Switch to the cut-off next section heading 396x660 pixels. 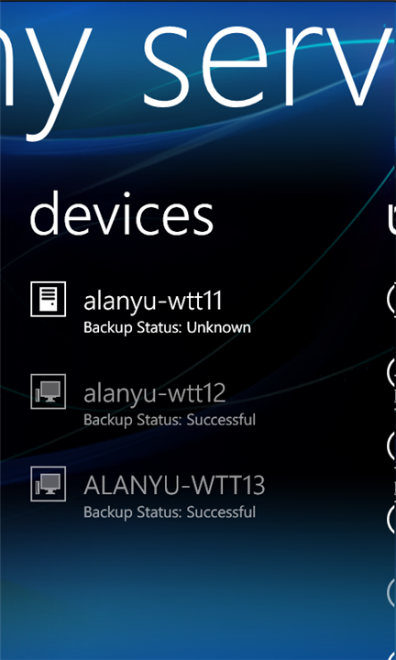(x=391, y=219)
